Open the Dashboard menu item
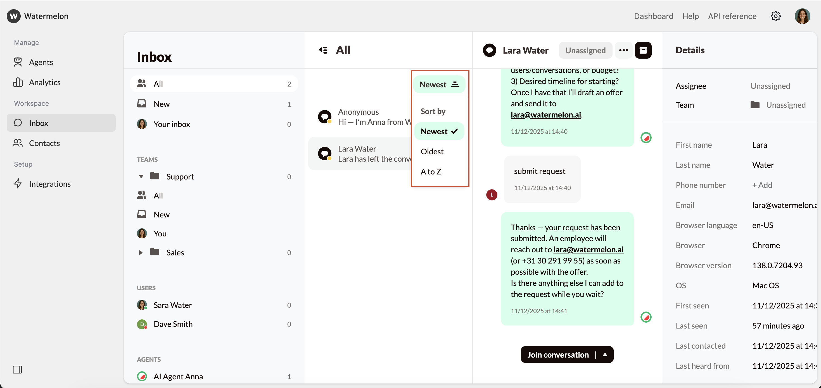The width and height of the screenshot is (821, 388). tap(653, 16)
